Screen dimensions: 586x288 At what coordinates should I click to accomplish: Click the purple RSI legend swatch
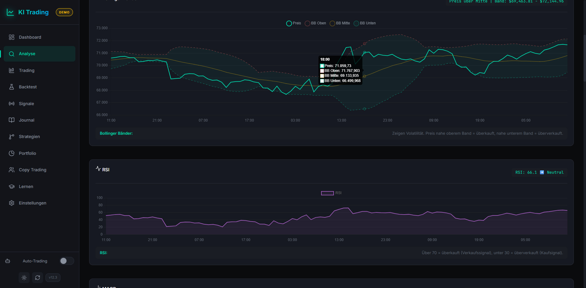click(327, 193)
